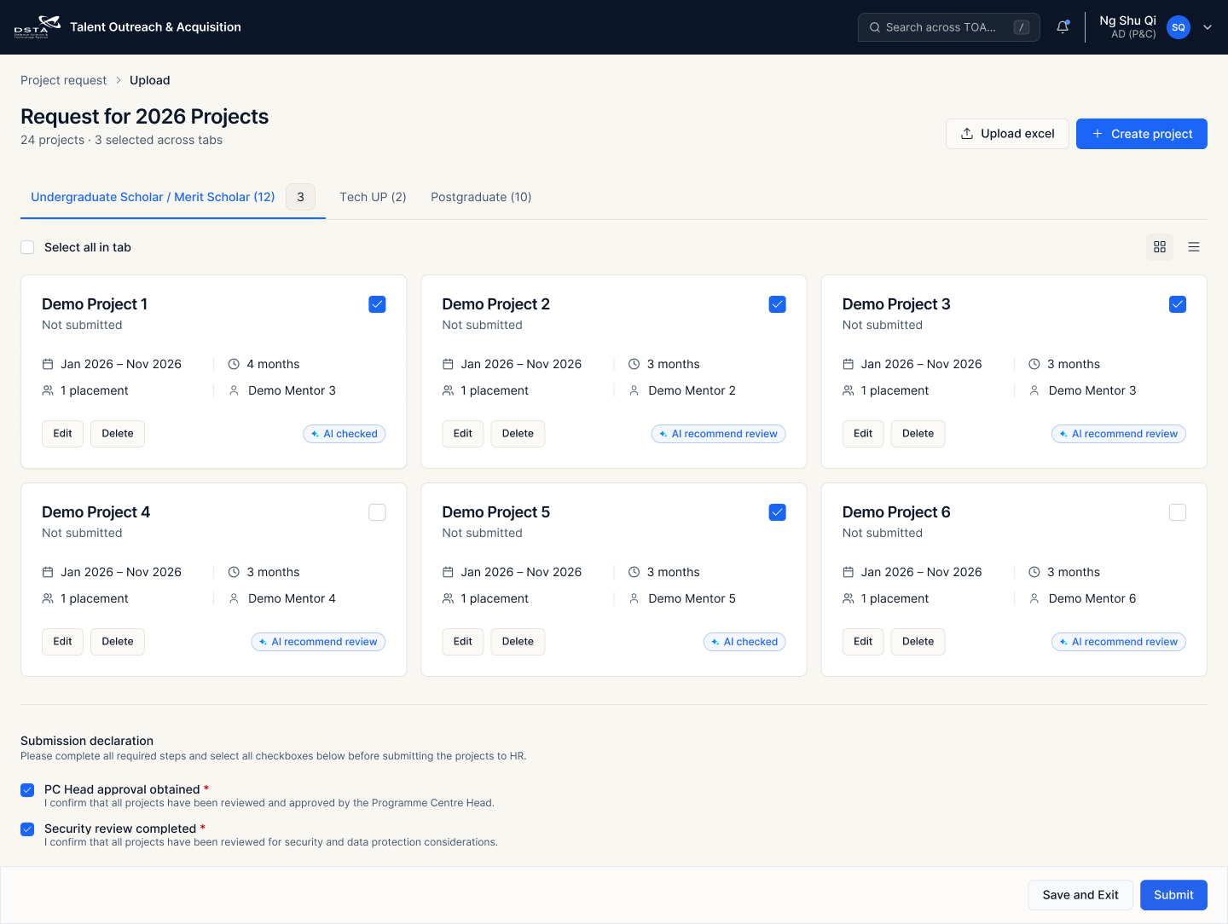Click the search magnifier icon

tap(875, 27)
